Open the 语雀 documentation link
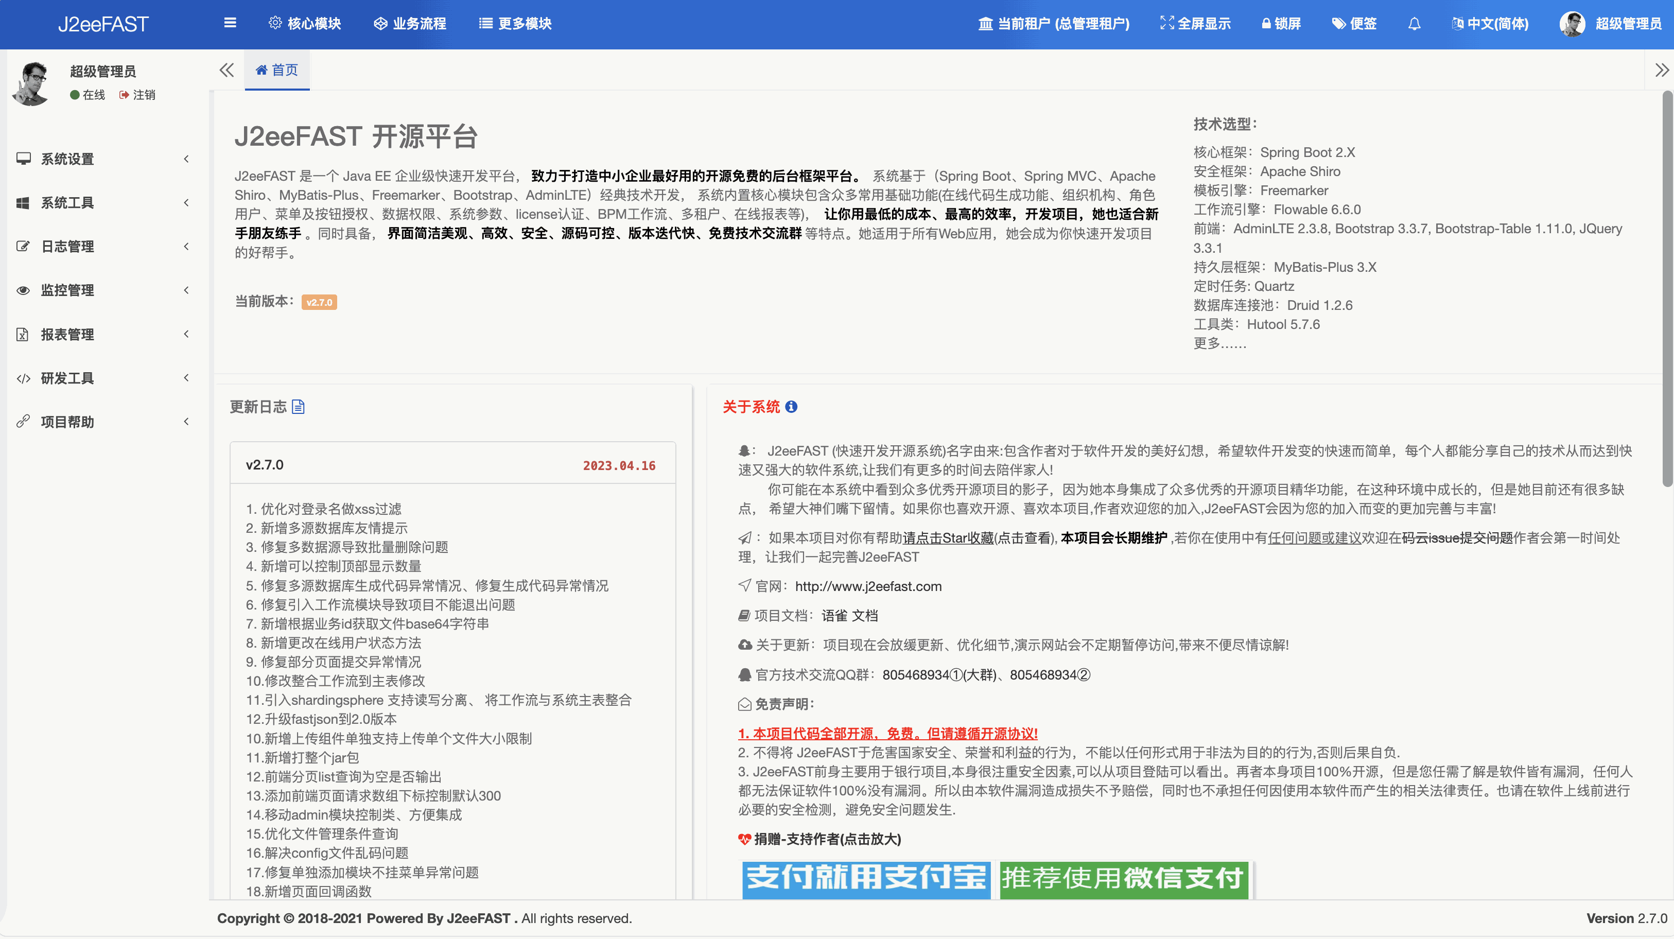Viewport: 1674px width, 939px height. [834, 615]
